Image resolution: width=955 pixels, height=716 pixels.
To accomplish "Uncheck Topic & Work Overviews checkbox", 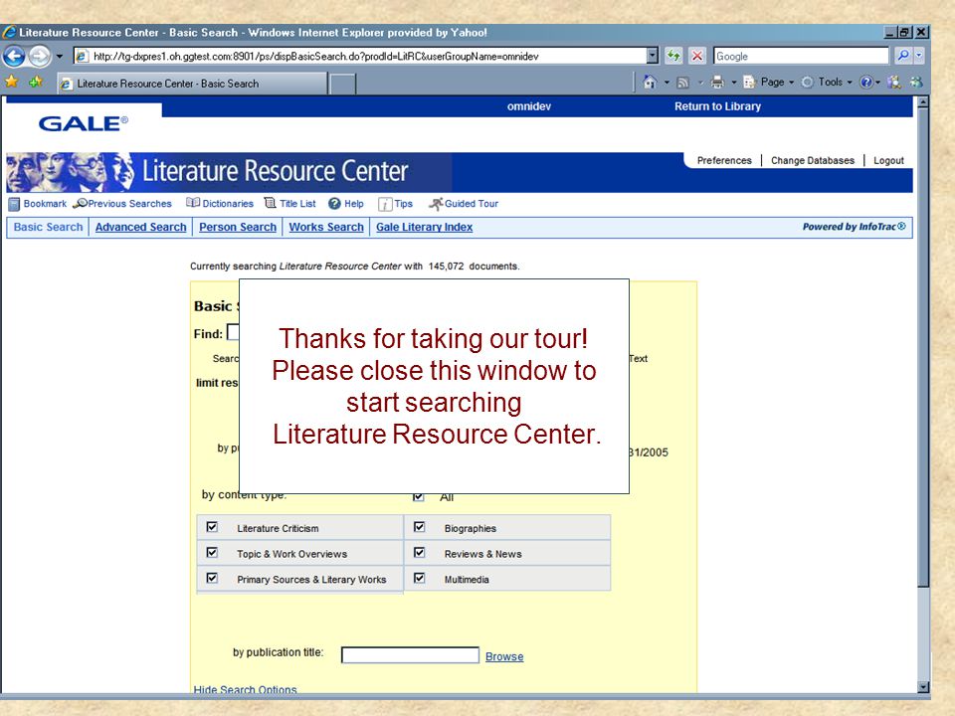I will click(x=212, y=552).
